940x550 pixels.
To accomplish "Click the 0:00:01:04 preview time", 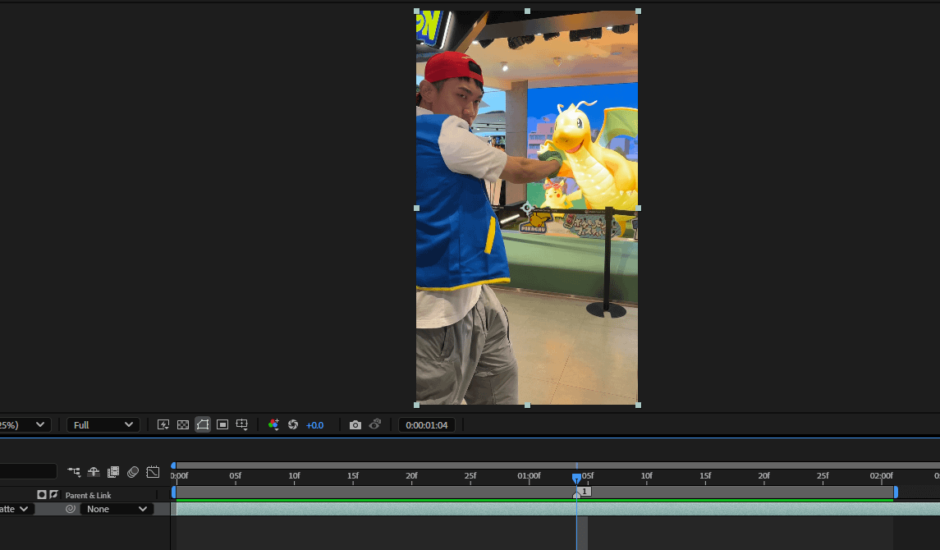I will pyautogui.click(x=425, y=425).
